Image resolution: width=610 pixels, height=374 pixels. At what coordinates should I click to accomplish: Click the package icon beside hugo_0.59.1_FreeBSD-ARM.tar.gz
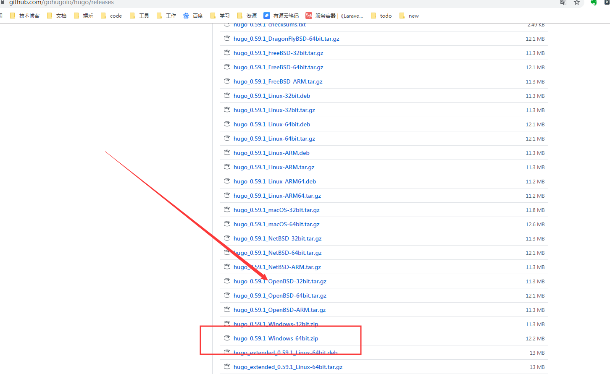tap(227, 81)
